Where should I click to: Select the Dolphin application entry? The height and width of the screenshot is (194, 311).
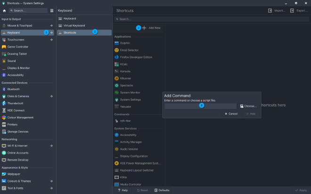click(125, 43)
